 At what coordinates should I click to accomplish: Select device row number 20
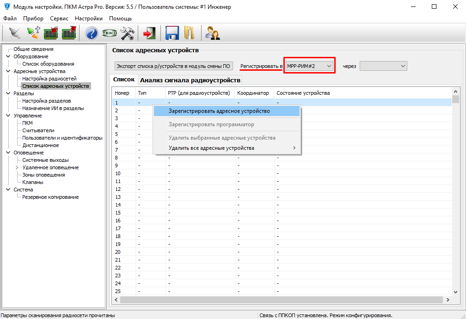[282, 252]
